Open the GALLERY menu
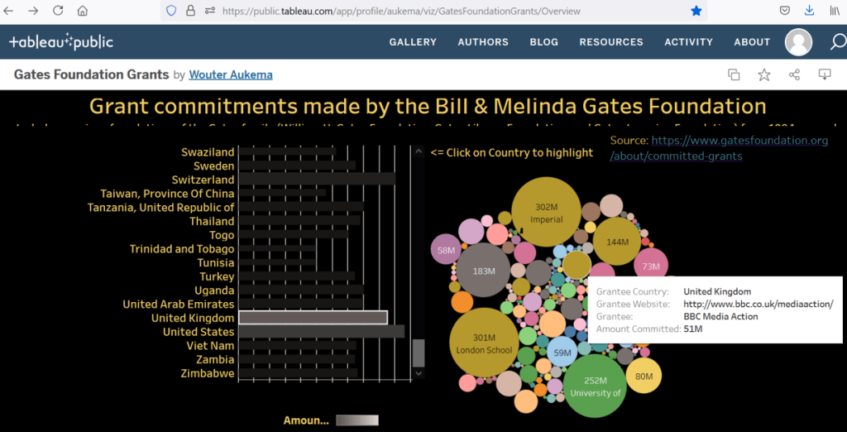The height and width of the screenshot is (432, 847). point(413,42)
